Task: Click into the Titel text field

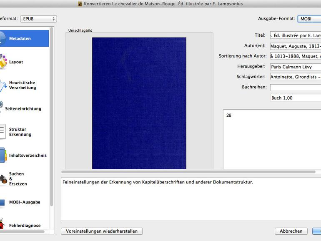Action: click(295, 35)
